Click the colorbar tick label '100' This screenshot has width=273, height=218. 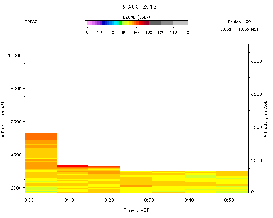pos(149,32)
